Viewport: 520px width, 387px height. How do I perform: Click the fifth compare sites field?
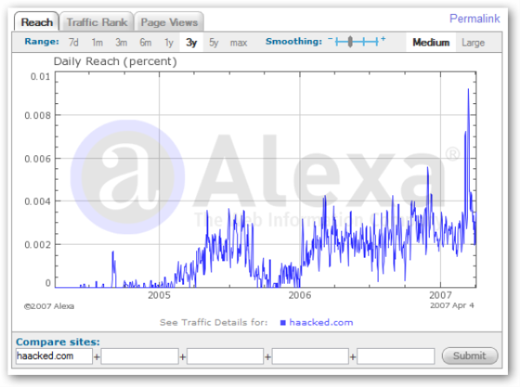point(396,356)
